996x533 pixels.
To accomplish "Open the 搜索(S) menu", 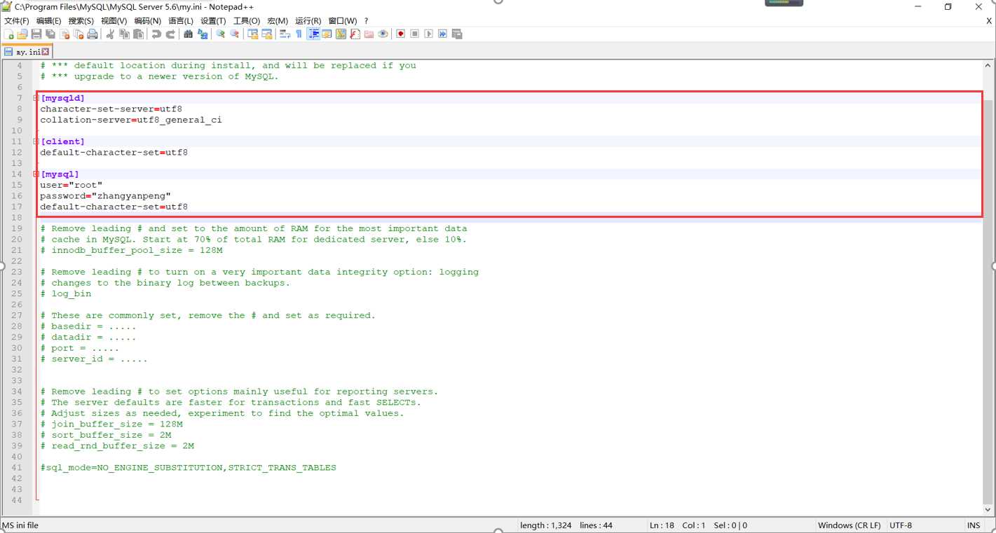I will 81,21.
